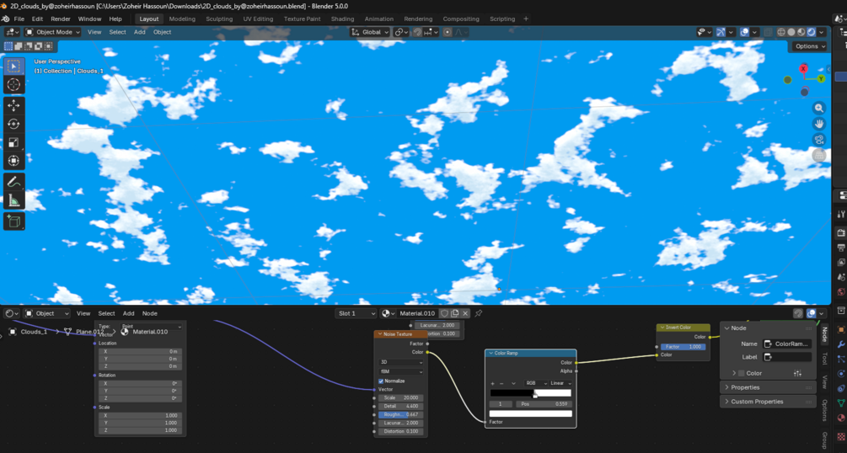
Task: Adjust the Invert Color Factor slider
Action: click(x=683, y=347)
